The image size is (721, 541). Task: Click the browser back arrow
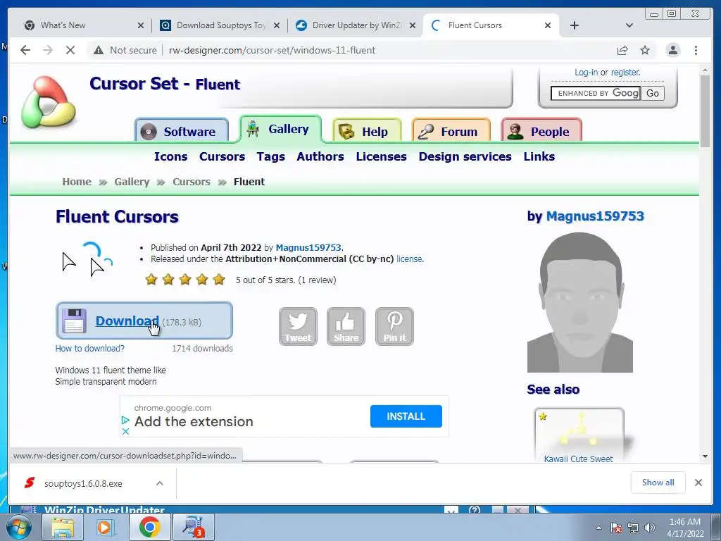tap(25, 50)
